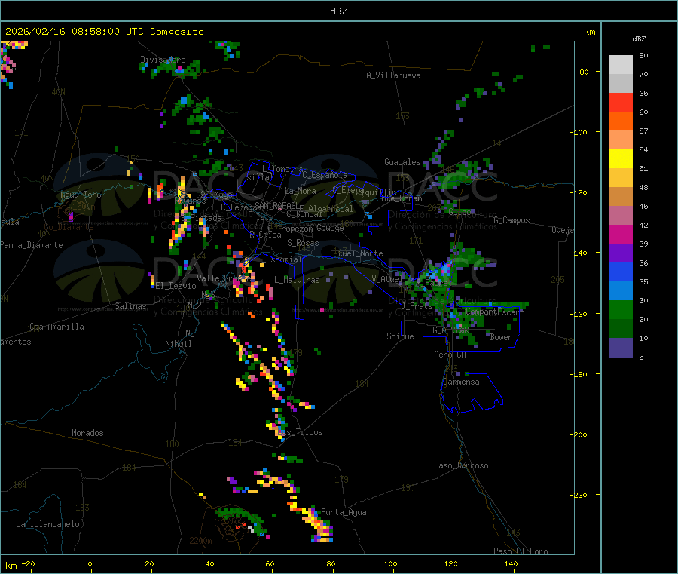678x574 pixels.
Task: Click the Guadales location label
Action: pos(402,162)
